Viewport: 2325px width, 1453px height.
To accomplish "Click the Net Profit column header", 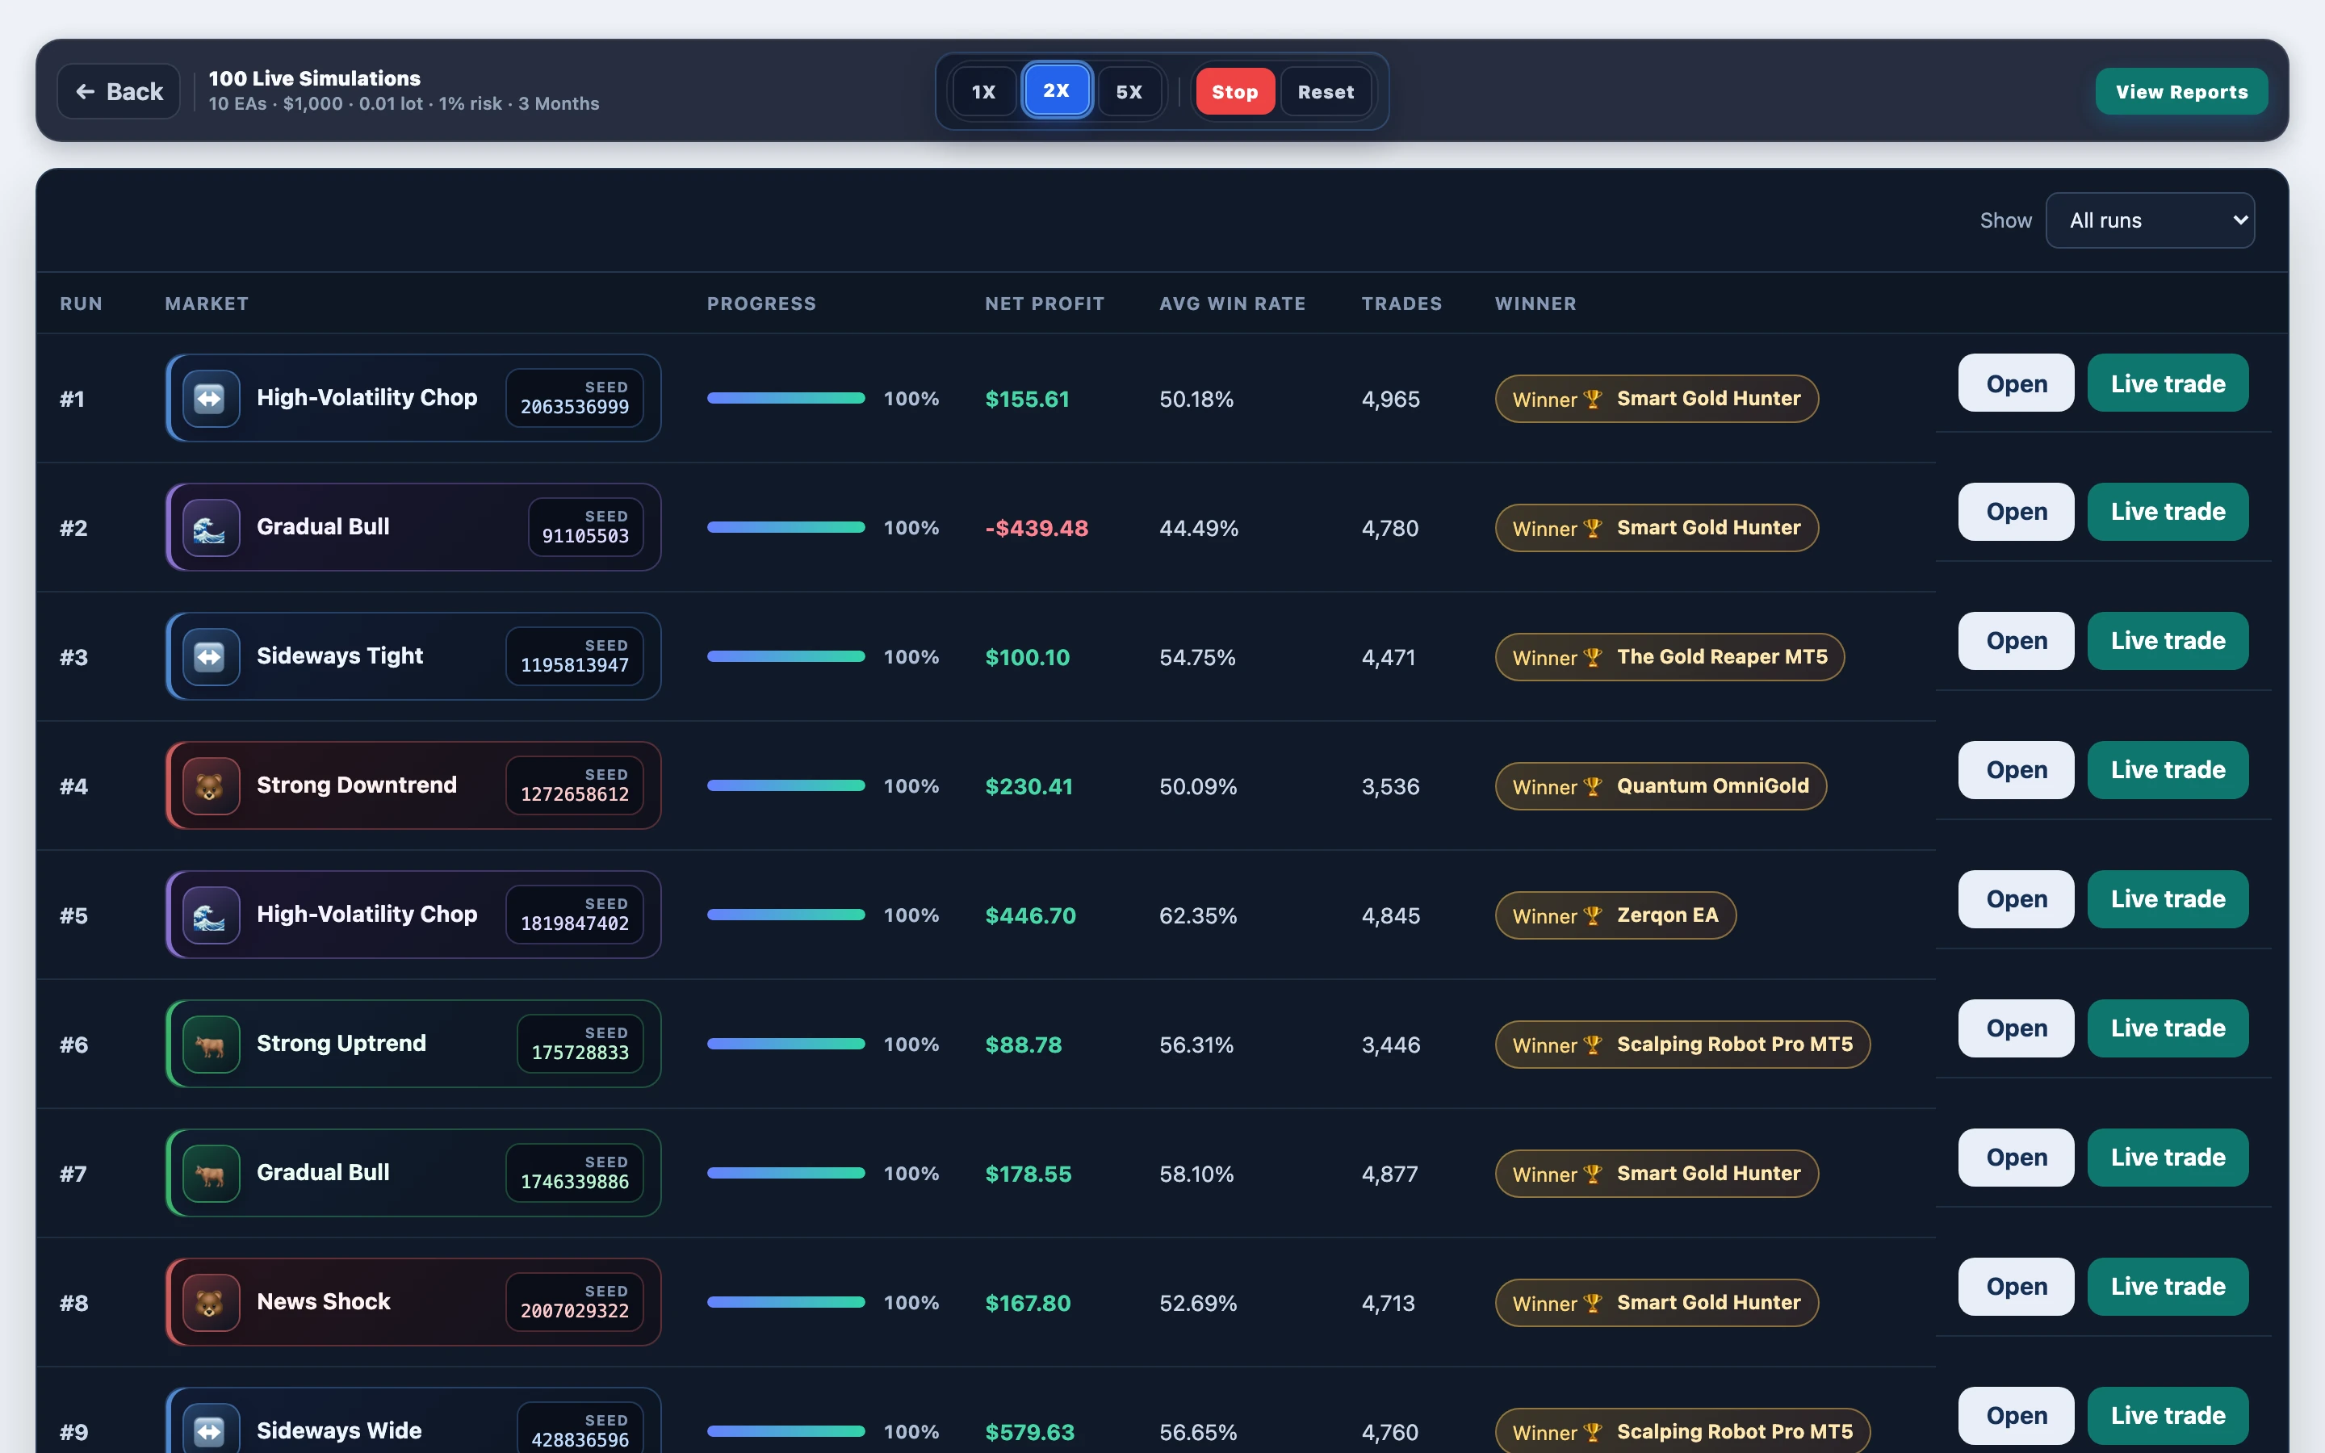I will (1045, 304).
